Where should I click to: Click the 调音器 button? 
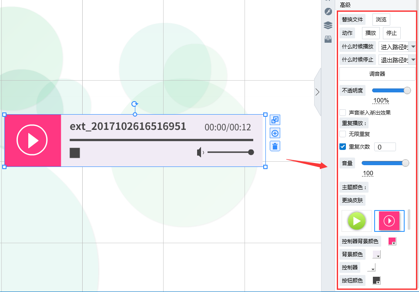(x=377, y=74)
